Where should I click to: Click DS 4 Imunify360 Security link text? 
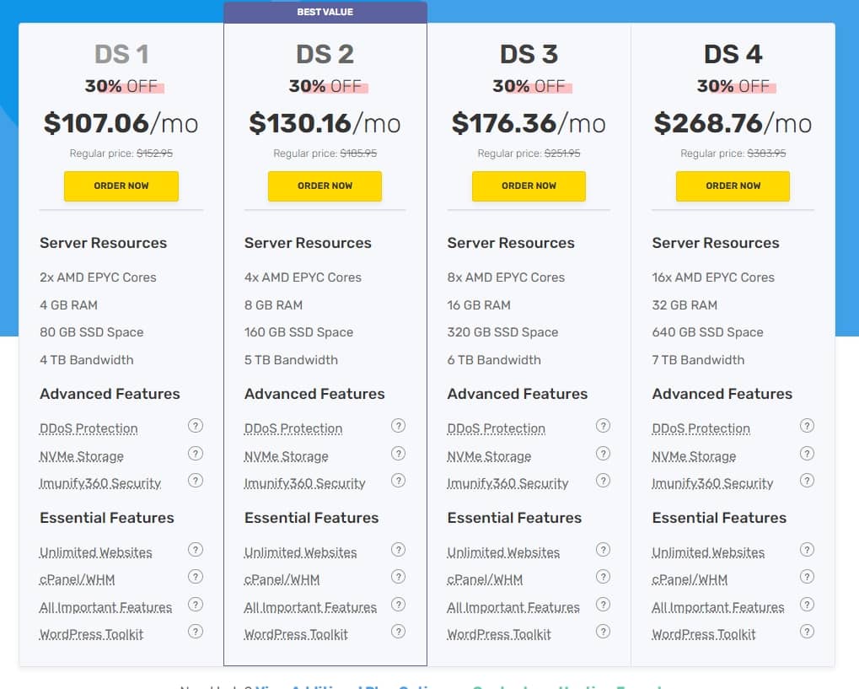712,483
